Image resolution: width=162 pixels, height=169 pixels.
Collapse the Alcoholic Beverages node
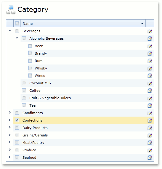17,38
